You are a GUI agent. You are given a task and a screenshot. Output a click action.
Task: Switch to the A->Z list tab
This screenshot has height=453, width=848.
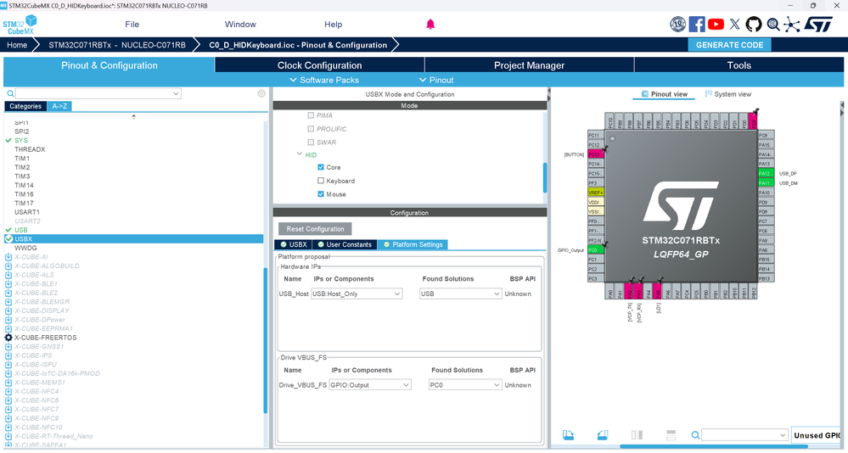tap(59, 107)
